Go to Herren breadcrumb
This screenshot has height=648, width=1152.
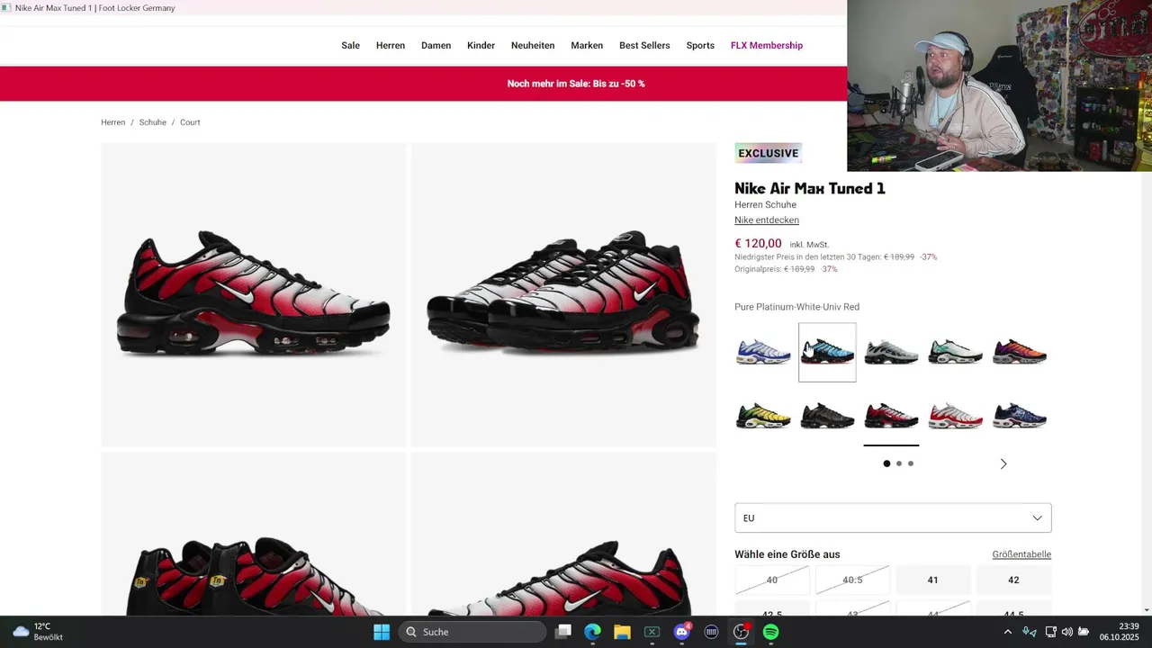click(x=112, y=122)
